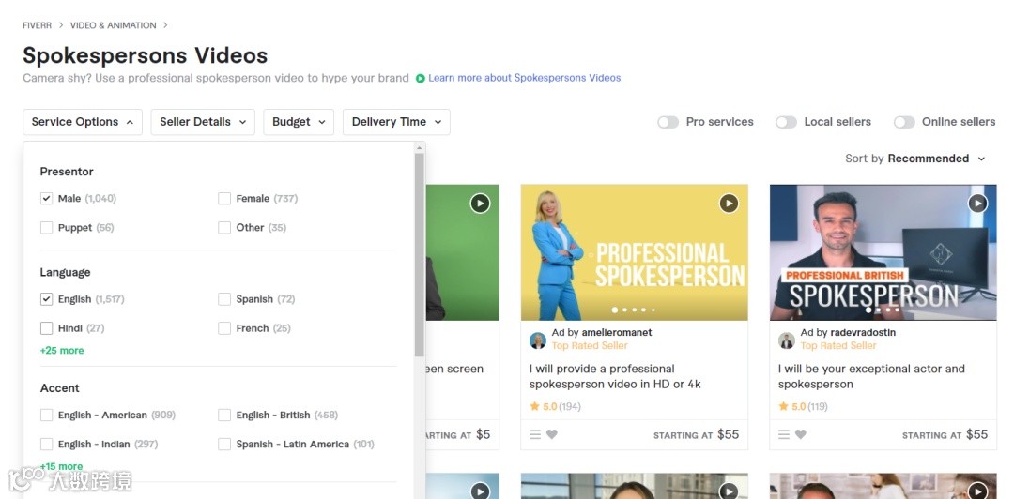
Task: Open gig 'provide a professional spokesperson video'
Action: (615, 376)
